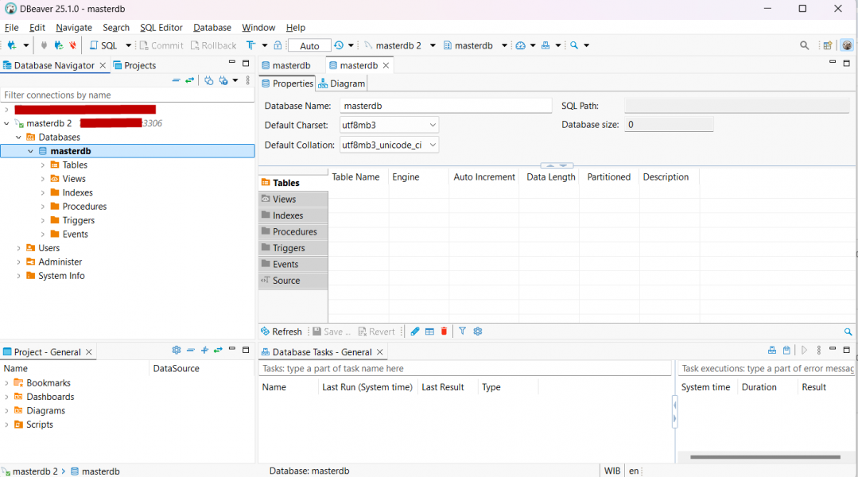Image resolution: width=858 pixels, height=477 pixels.
Task: Click the gear icon in Project - General panel
Action: pos(177,350)
